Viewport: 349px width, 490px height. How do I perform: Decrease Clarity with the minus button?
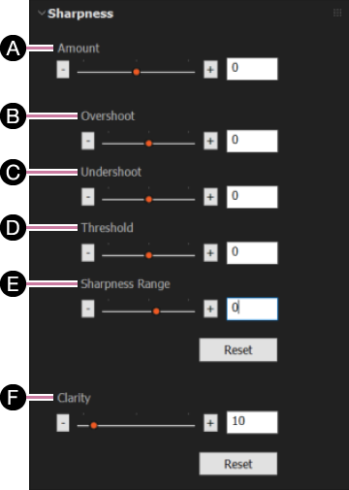pyautogui.click(x=63, y=423)
